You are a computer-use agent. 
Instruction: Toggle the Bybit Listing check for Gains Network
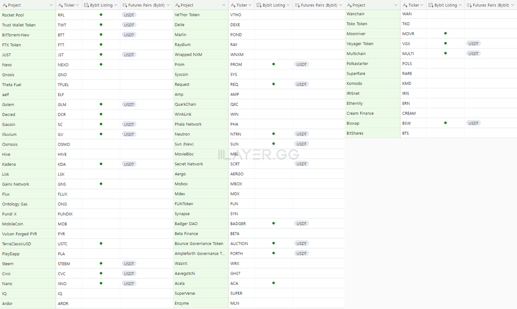tap(101, 184)
